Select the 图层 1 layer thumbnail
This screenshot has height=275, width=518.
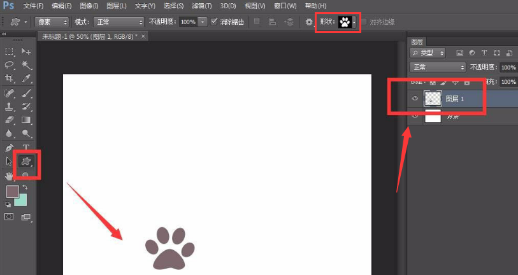click(433, 99)
